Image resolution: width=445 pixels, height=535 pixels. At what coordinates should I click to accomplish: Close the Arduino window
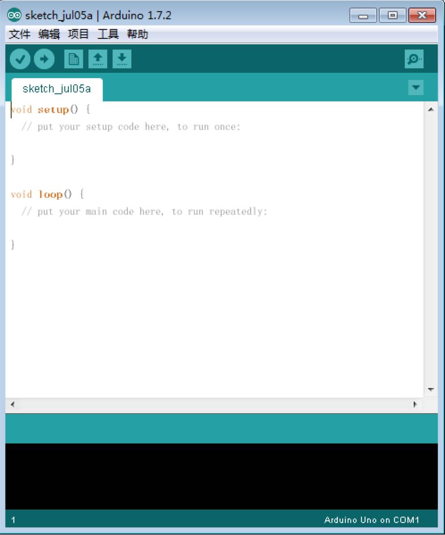[422, 15]
